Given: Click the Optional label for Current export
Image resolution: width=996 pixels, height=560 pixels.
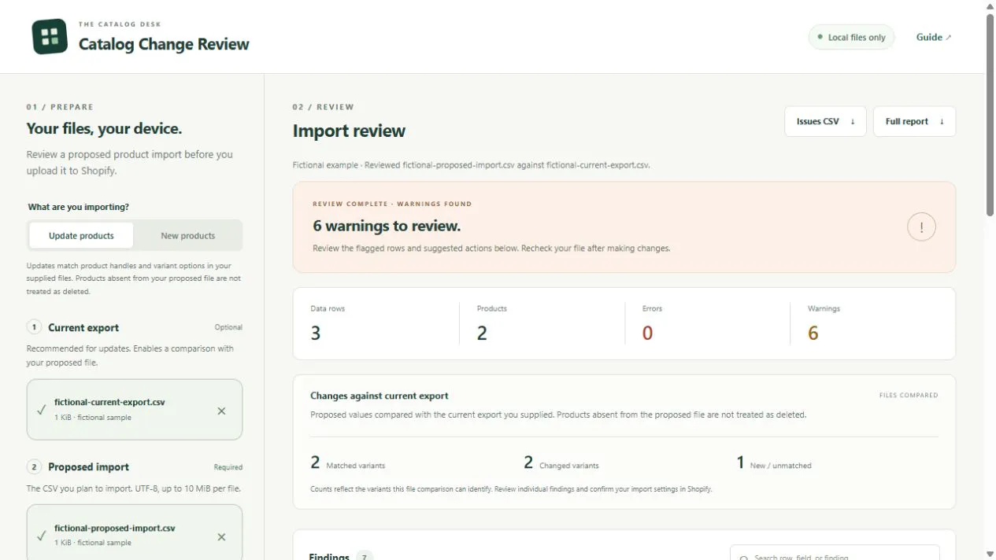Looking at the screenshot, I should coord(228,327).
